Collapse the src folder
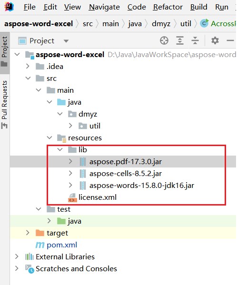The height and width of the screenshot is (285, 237). click(28, 78)
